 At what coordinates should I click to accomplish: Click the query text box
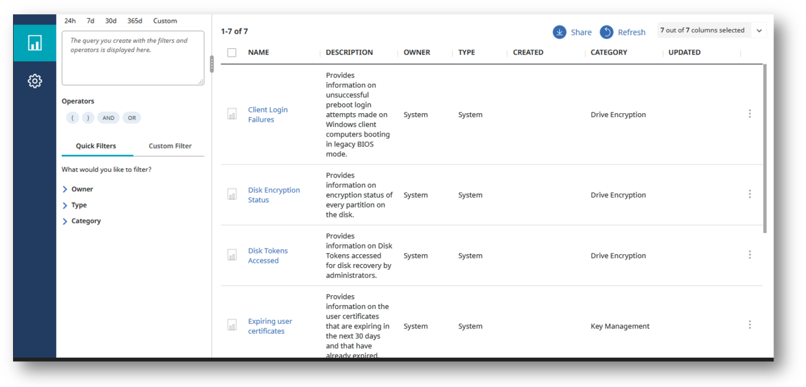click(133, 58)
